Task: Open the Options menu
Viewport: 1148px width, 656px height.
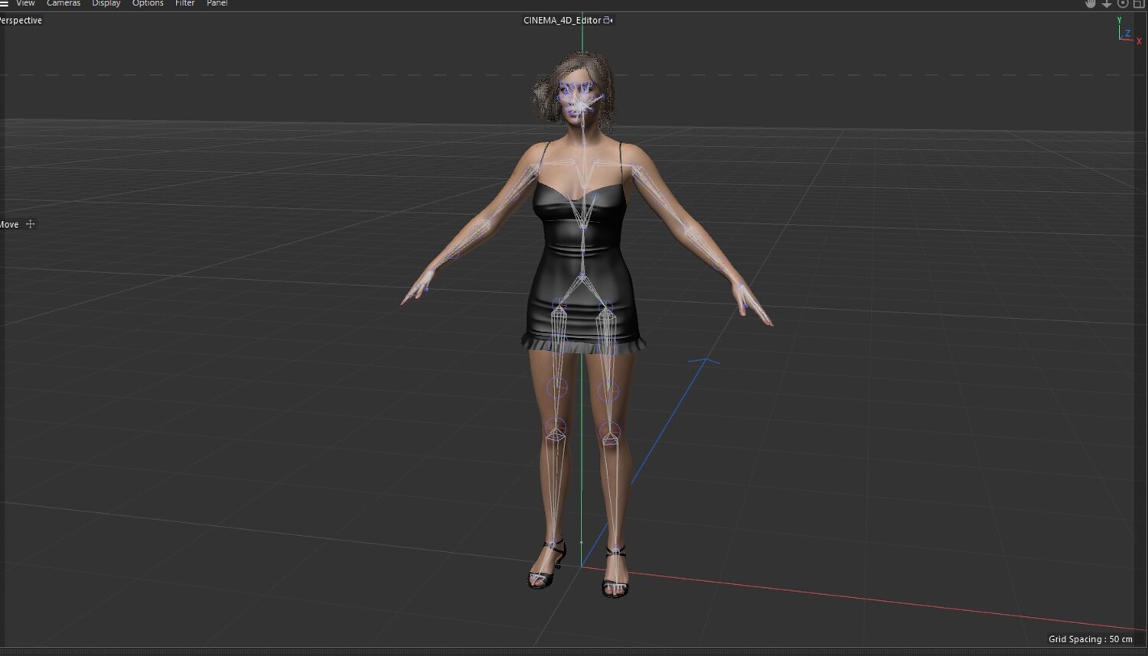Action: (x=148, y=3)
